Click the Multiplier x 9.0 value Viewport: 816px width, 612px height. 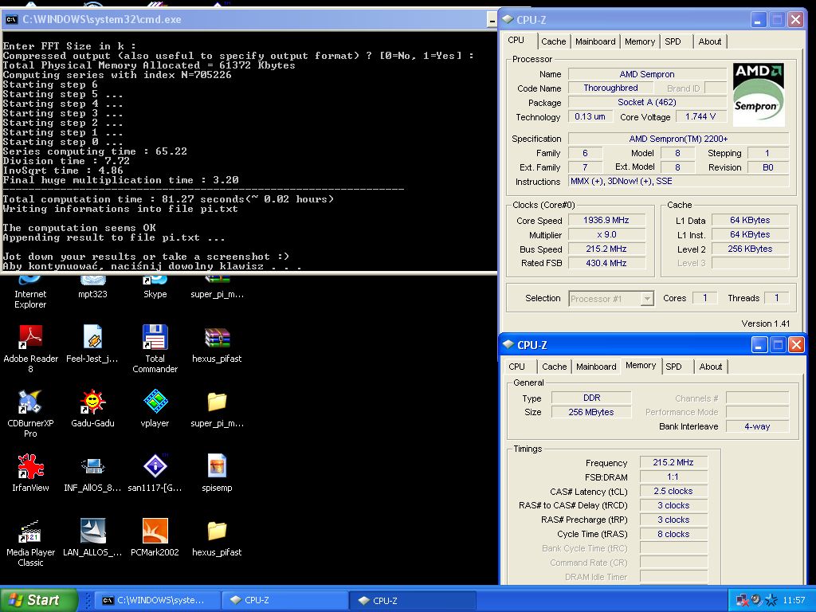click(606, 235)
